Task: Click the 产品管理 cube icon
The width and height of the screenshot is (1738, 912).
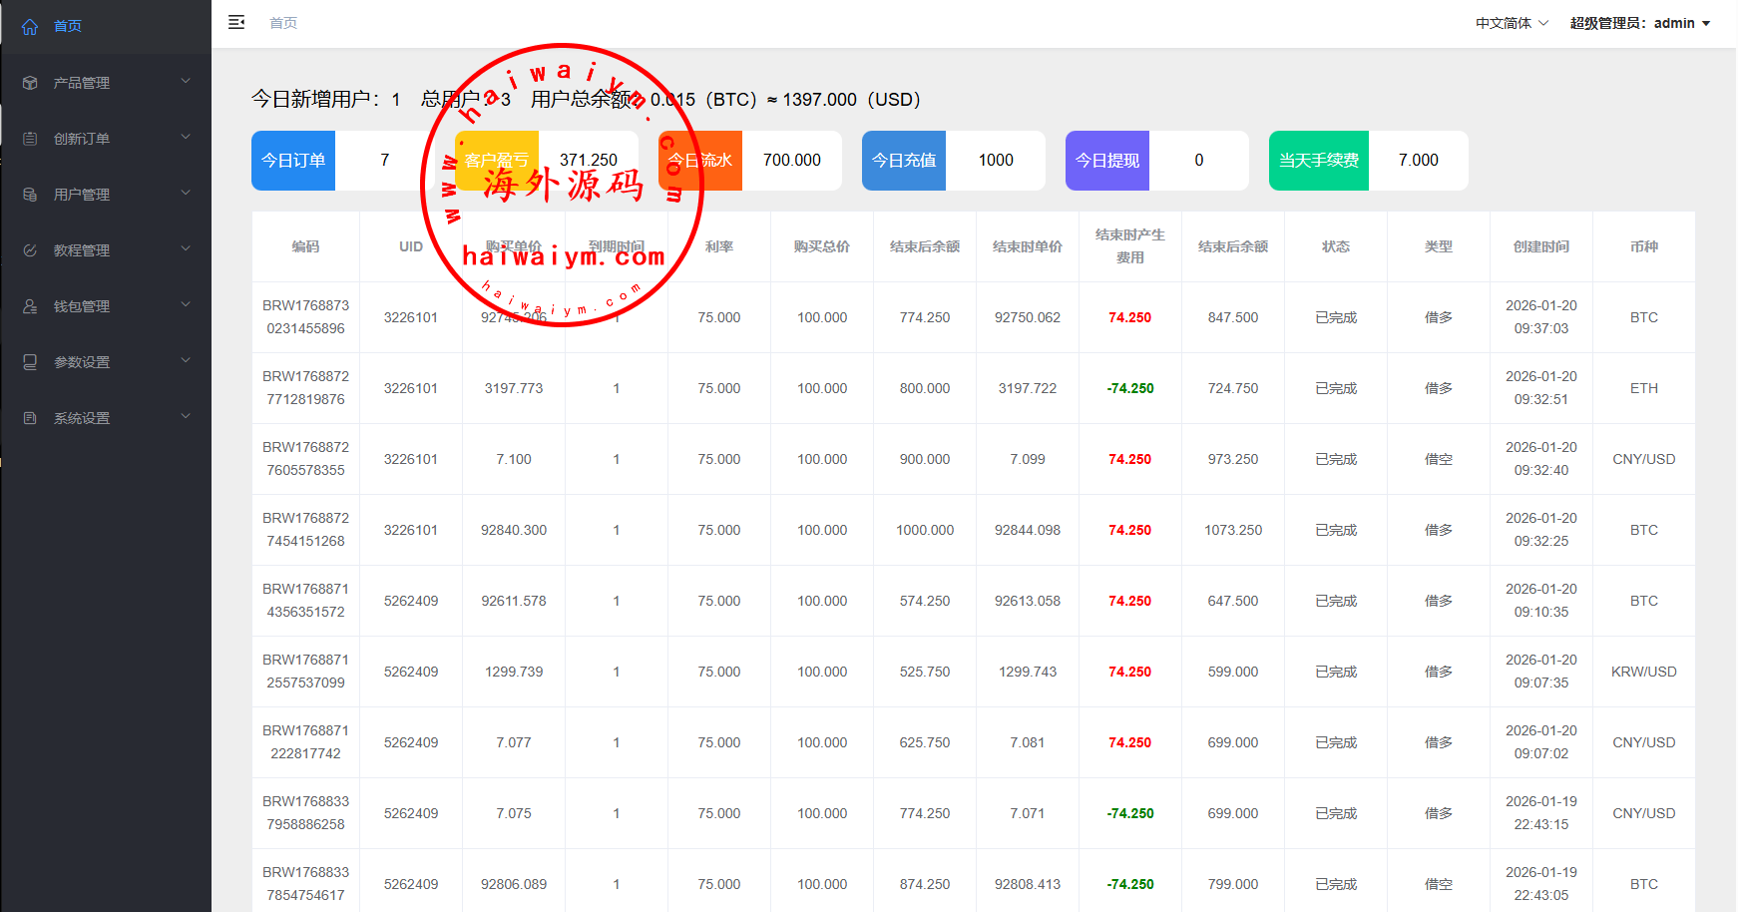Action: point(30,83)
